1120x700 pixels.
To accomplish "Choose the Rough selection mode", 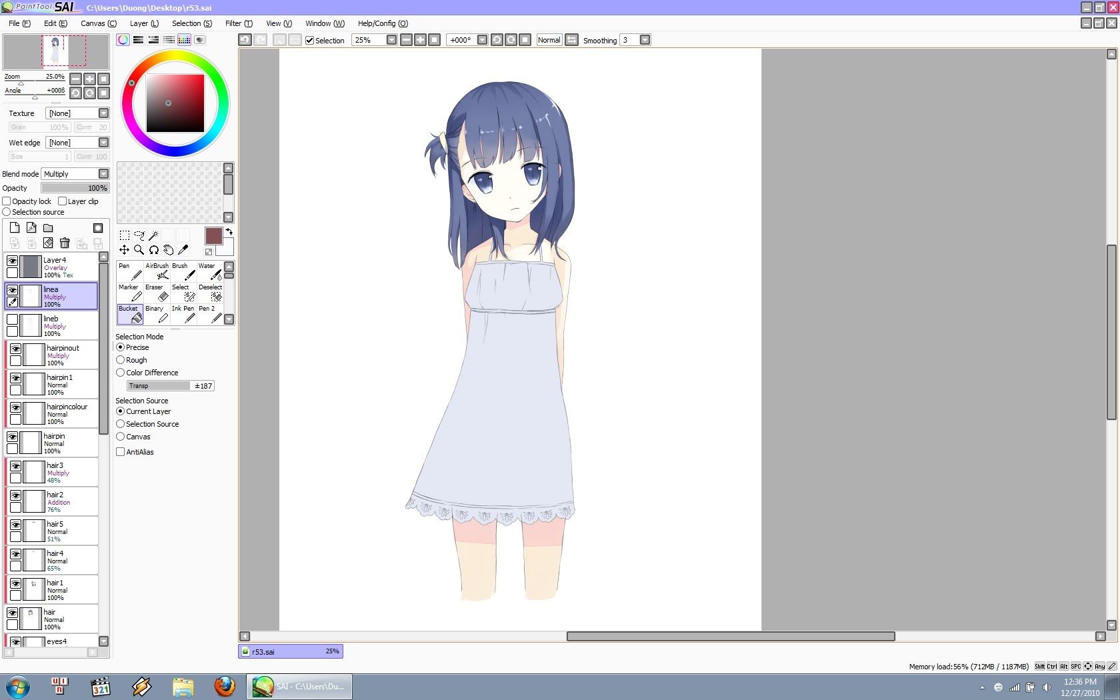I will click(121, 360).
